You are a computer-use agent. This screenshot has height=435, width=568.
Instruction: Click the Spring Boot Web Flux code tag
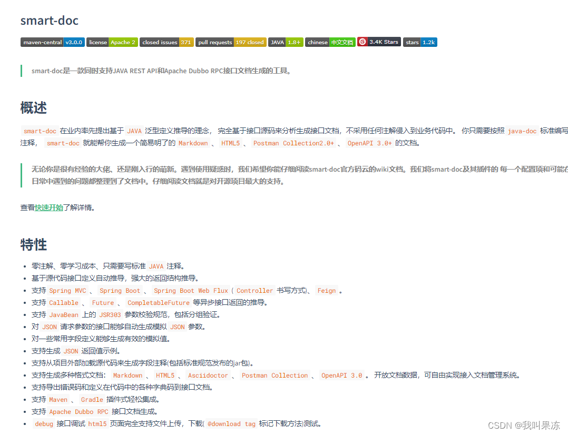[191, 291]
